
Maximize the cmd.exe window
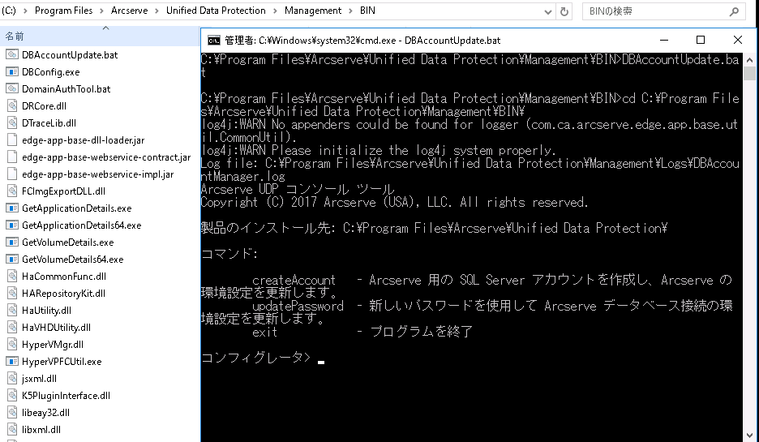pyautogui.click(x=701, y=41)
